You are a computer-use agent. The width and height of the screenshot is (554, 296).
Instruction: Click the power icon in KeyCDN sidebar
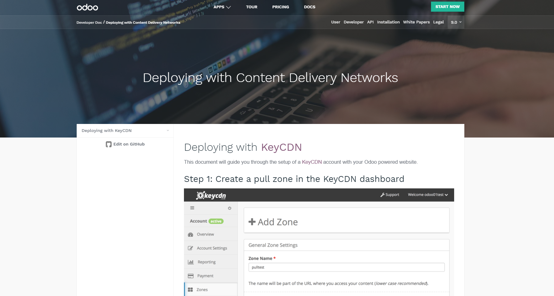click(230, 208)
